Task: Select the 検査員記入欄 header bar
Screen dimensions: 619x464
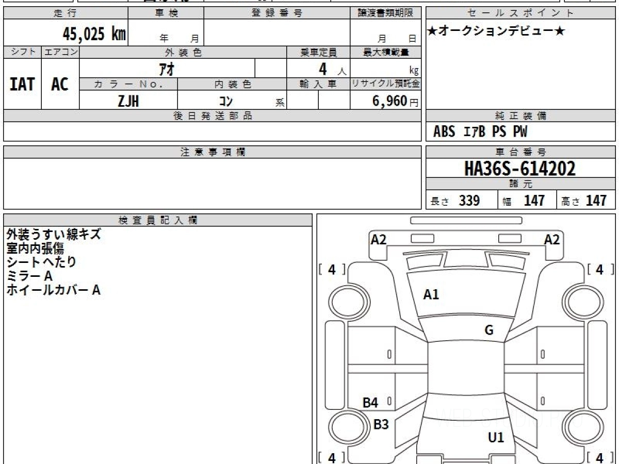Action: pos(158,220)
